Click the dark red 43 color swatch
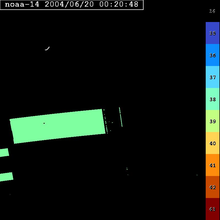The width and height of the screenshot is (220, 220). pyautogui.click(x=212, y=209)
